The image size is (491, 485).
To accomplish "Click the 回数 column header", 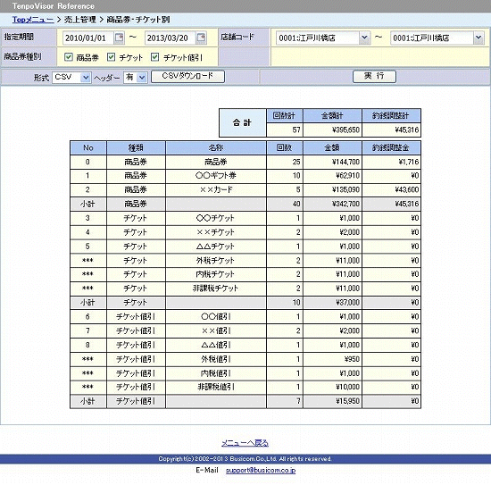I will [x=284, y=147].
